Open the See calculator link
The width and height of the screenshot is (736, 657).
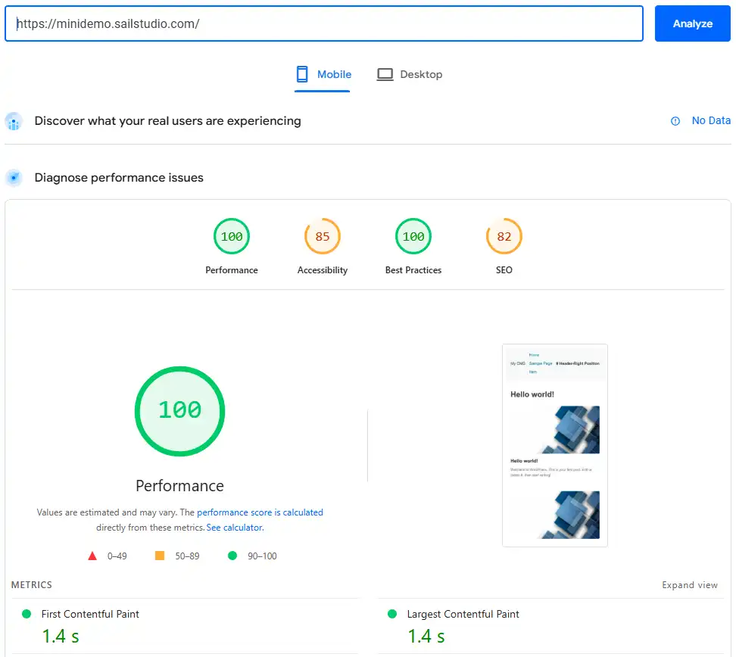[x=235, y=528]
